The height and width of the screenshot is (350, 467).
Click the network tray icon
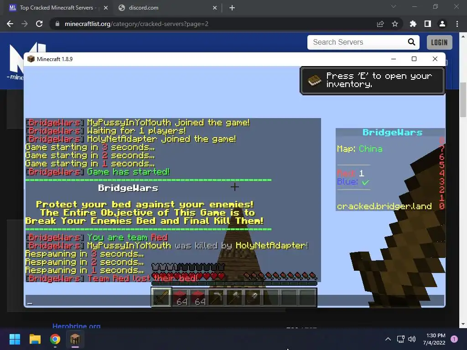tap(400, 339)
